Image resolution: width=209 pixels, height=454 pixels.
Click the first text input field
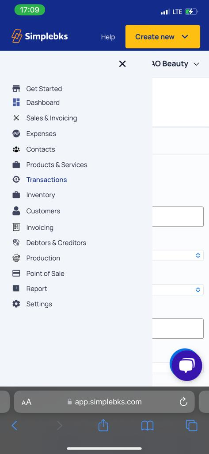178,216
